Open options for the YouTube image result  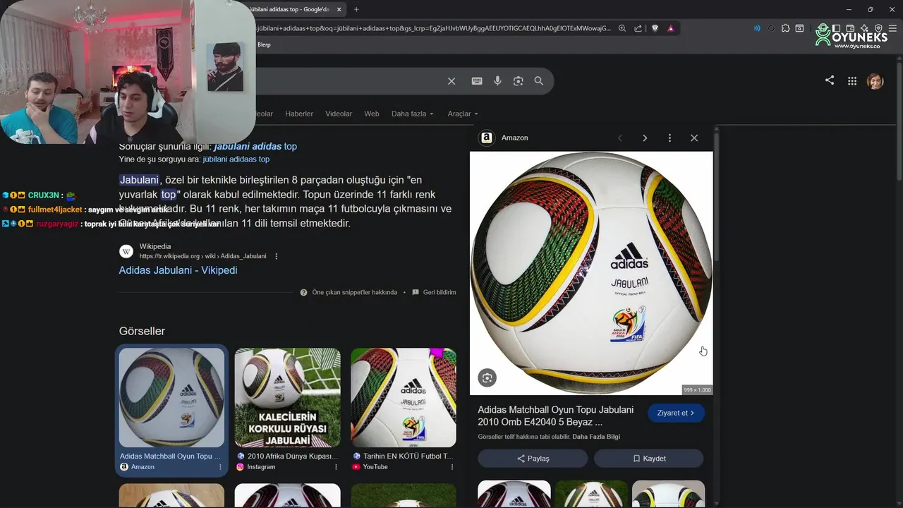[452, 467]
